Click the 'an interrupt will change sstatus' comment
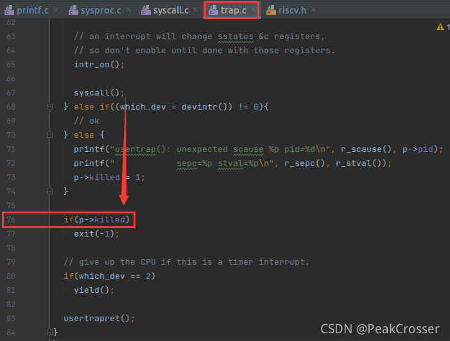This screenshot has width=450, height=341. pos(199,37)
